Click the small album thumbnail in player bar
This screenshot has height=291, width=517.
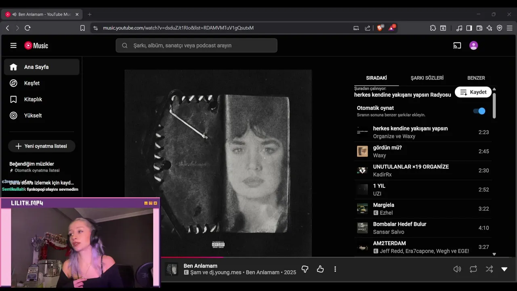coord(172,270)
